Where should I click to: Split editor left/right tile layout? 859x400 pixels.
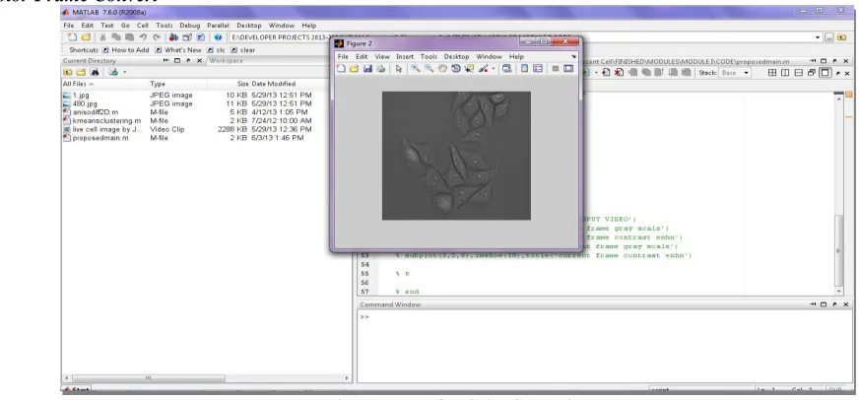point(785,72)
